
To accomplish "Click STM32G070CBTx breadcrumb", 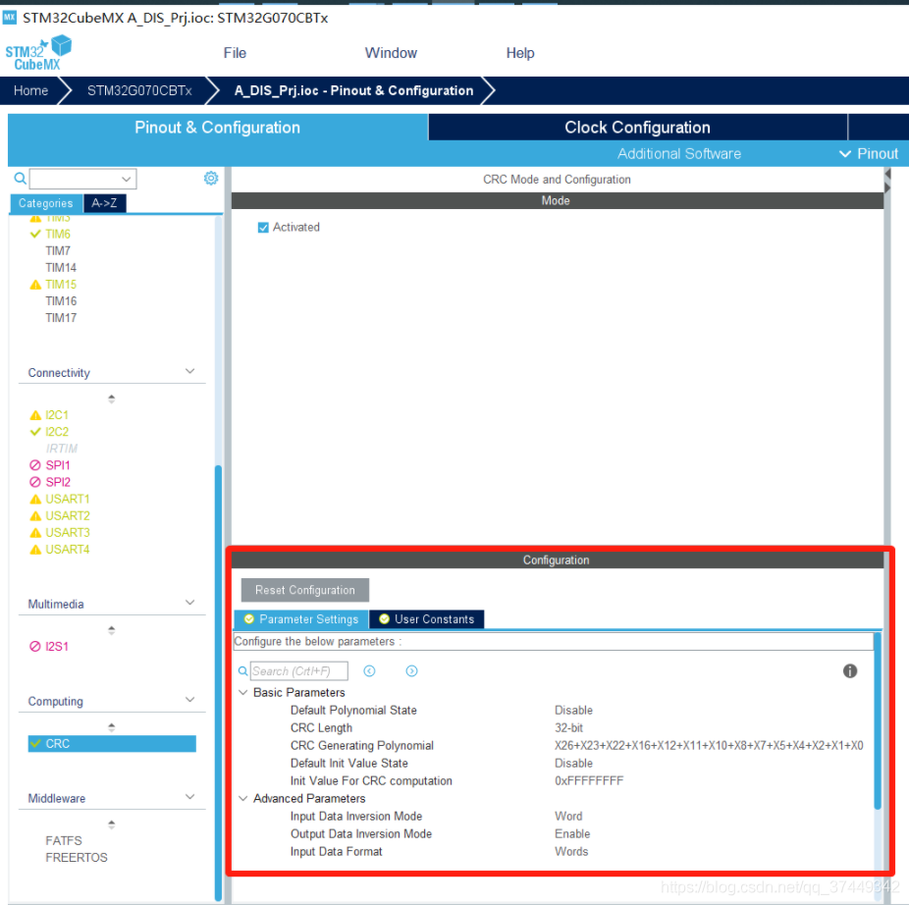I will (139, 90).
